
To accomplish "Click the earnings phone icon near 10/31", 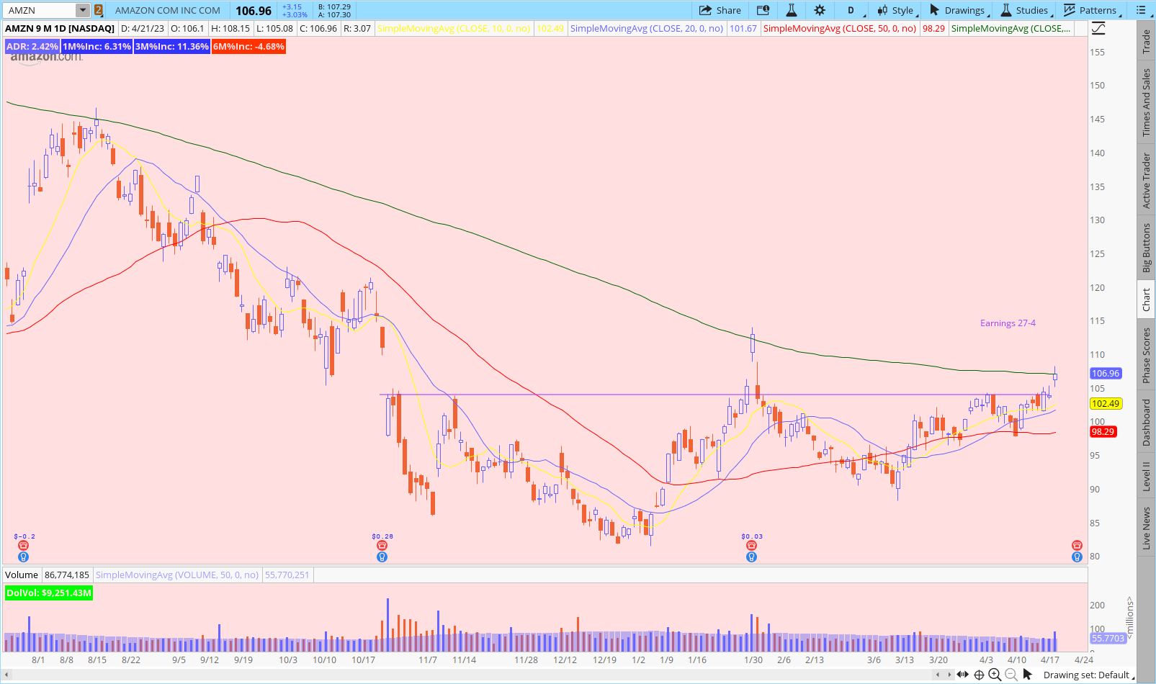I will click(382, 546).
